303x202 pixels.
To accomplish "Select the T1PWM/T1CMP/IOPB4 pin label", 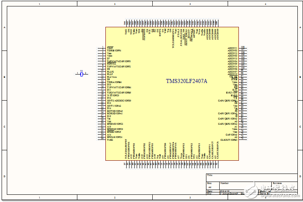I will pos(119,87).
